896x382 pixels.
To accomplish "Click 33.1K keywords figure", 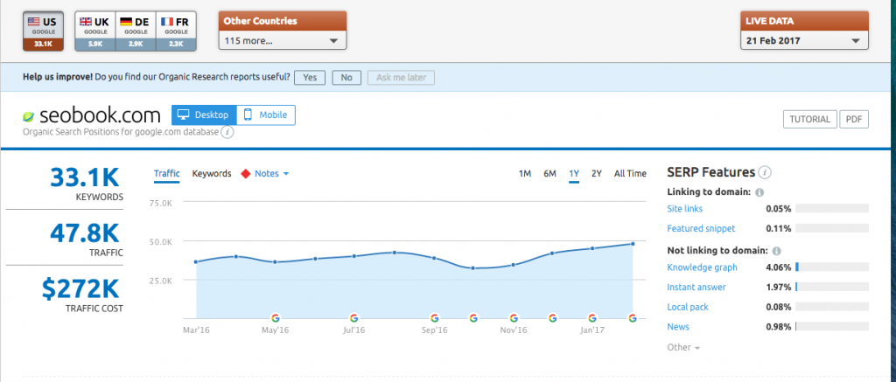I will pos(85,178).
